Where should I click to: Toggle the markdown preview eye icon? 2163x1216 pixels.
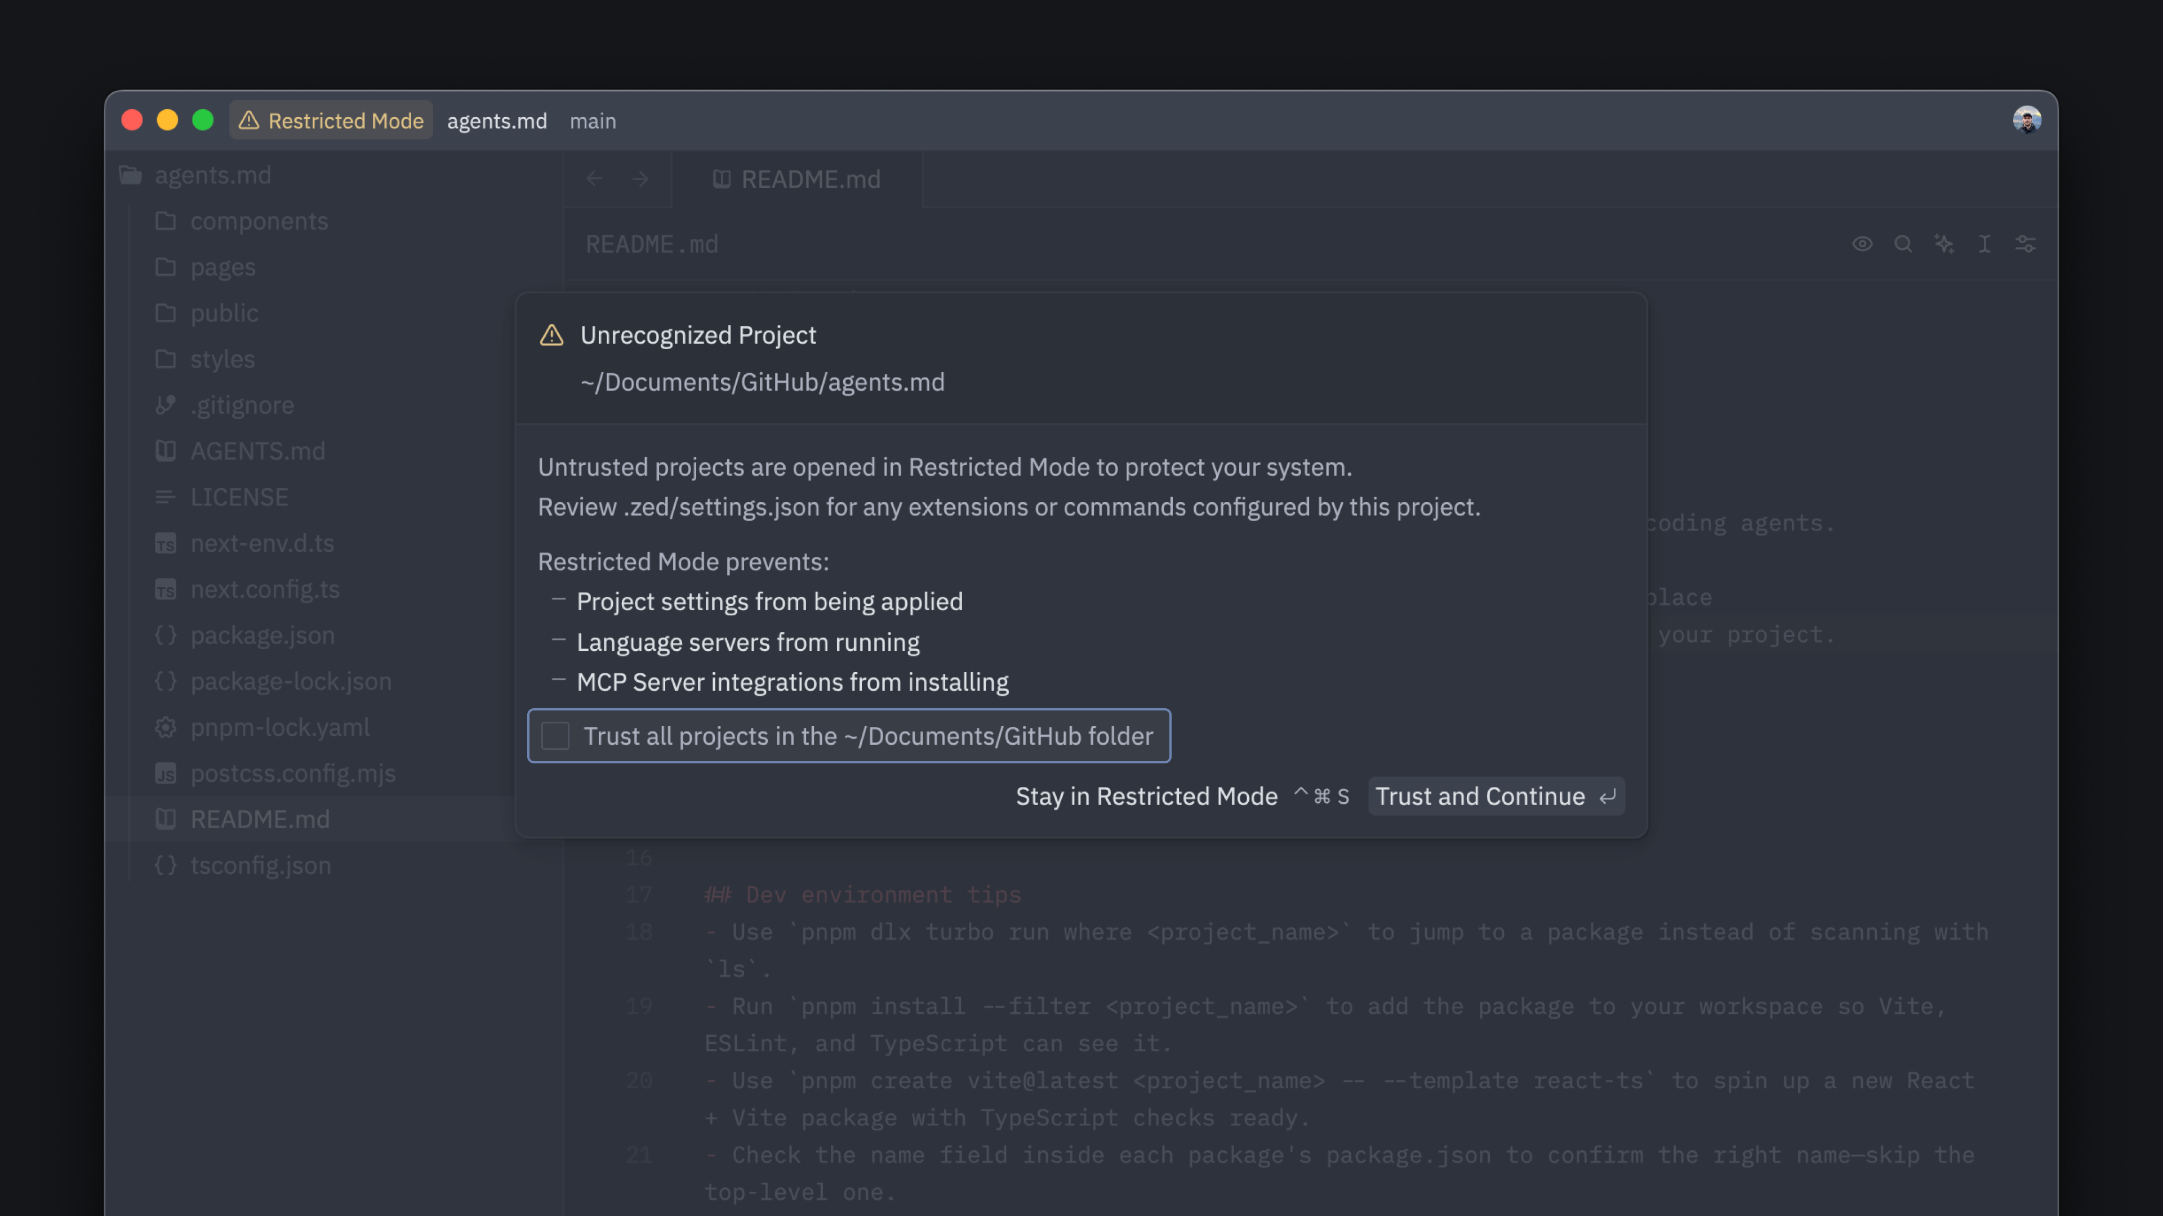click(x=1862, y=244)
